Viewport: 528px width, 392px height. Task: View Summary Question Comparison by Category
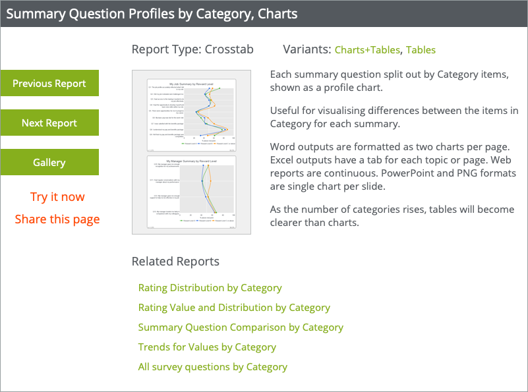click(241, 327)
